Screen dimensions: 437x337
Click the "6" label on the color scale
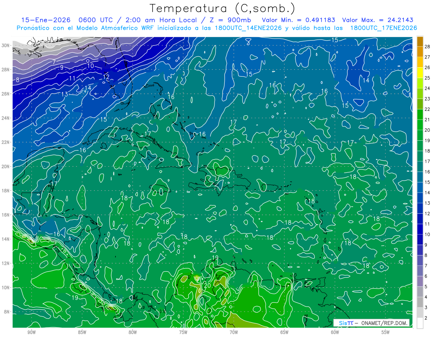[x=426, y=276]
